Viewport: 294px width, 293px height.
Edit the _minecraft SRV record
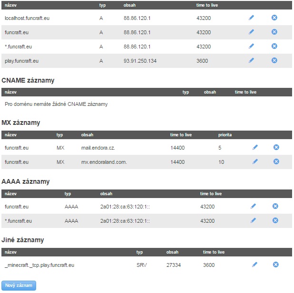tap(255, 265)
